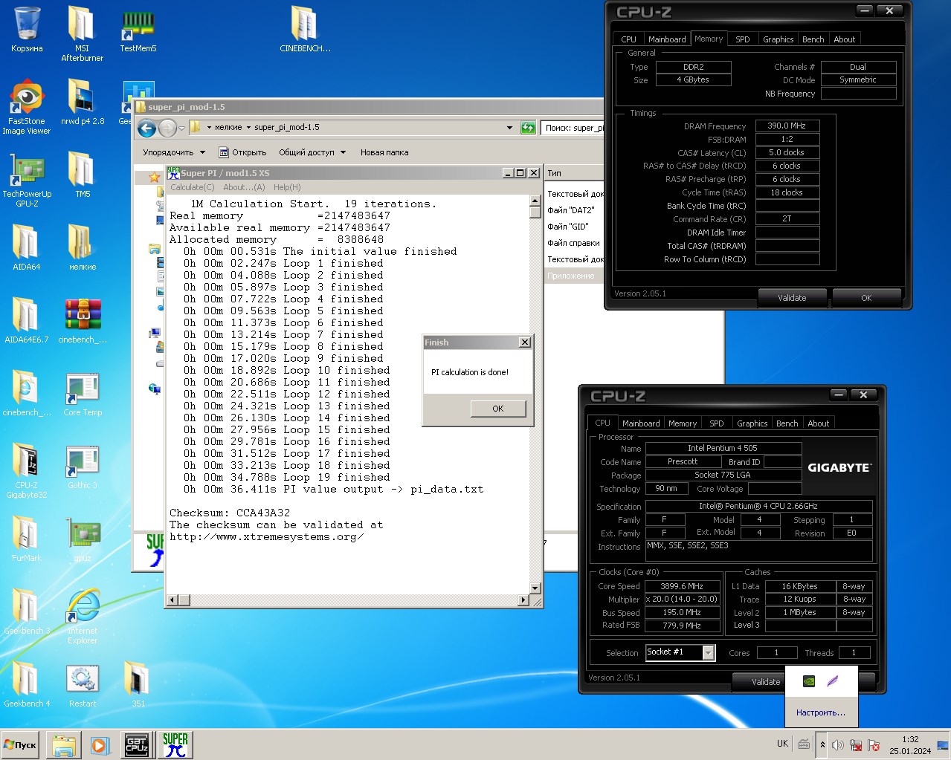This screenshot has height=760, width=951.
Task: Open the Socket #1 selection dropdown
Action: 709,652
